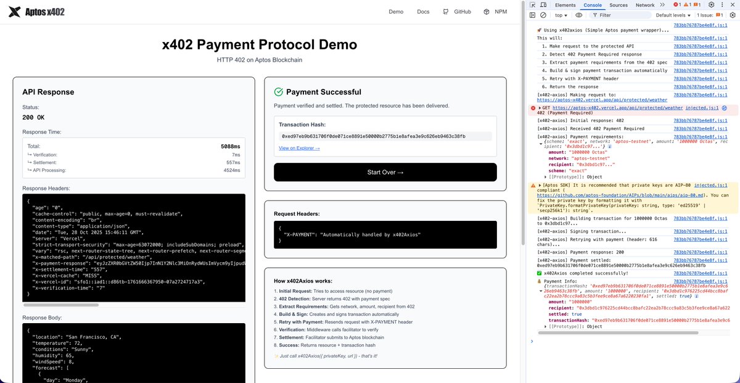Click the yellow warning count badge
The image size is (740, 383).
tap(689, 5)
